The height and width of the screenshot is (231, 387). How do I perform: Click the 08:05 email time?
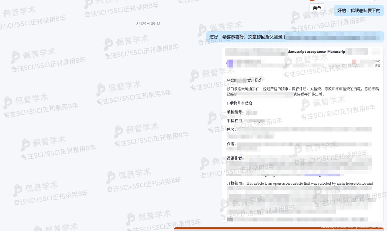377,61
